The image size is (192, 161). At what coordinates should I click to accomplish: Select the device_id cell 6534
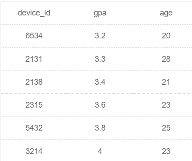pos(34,36)
